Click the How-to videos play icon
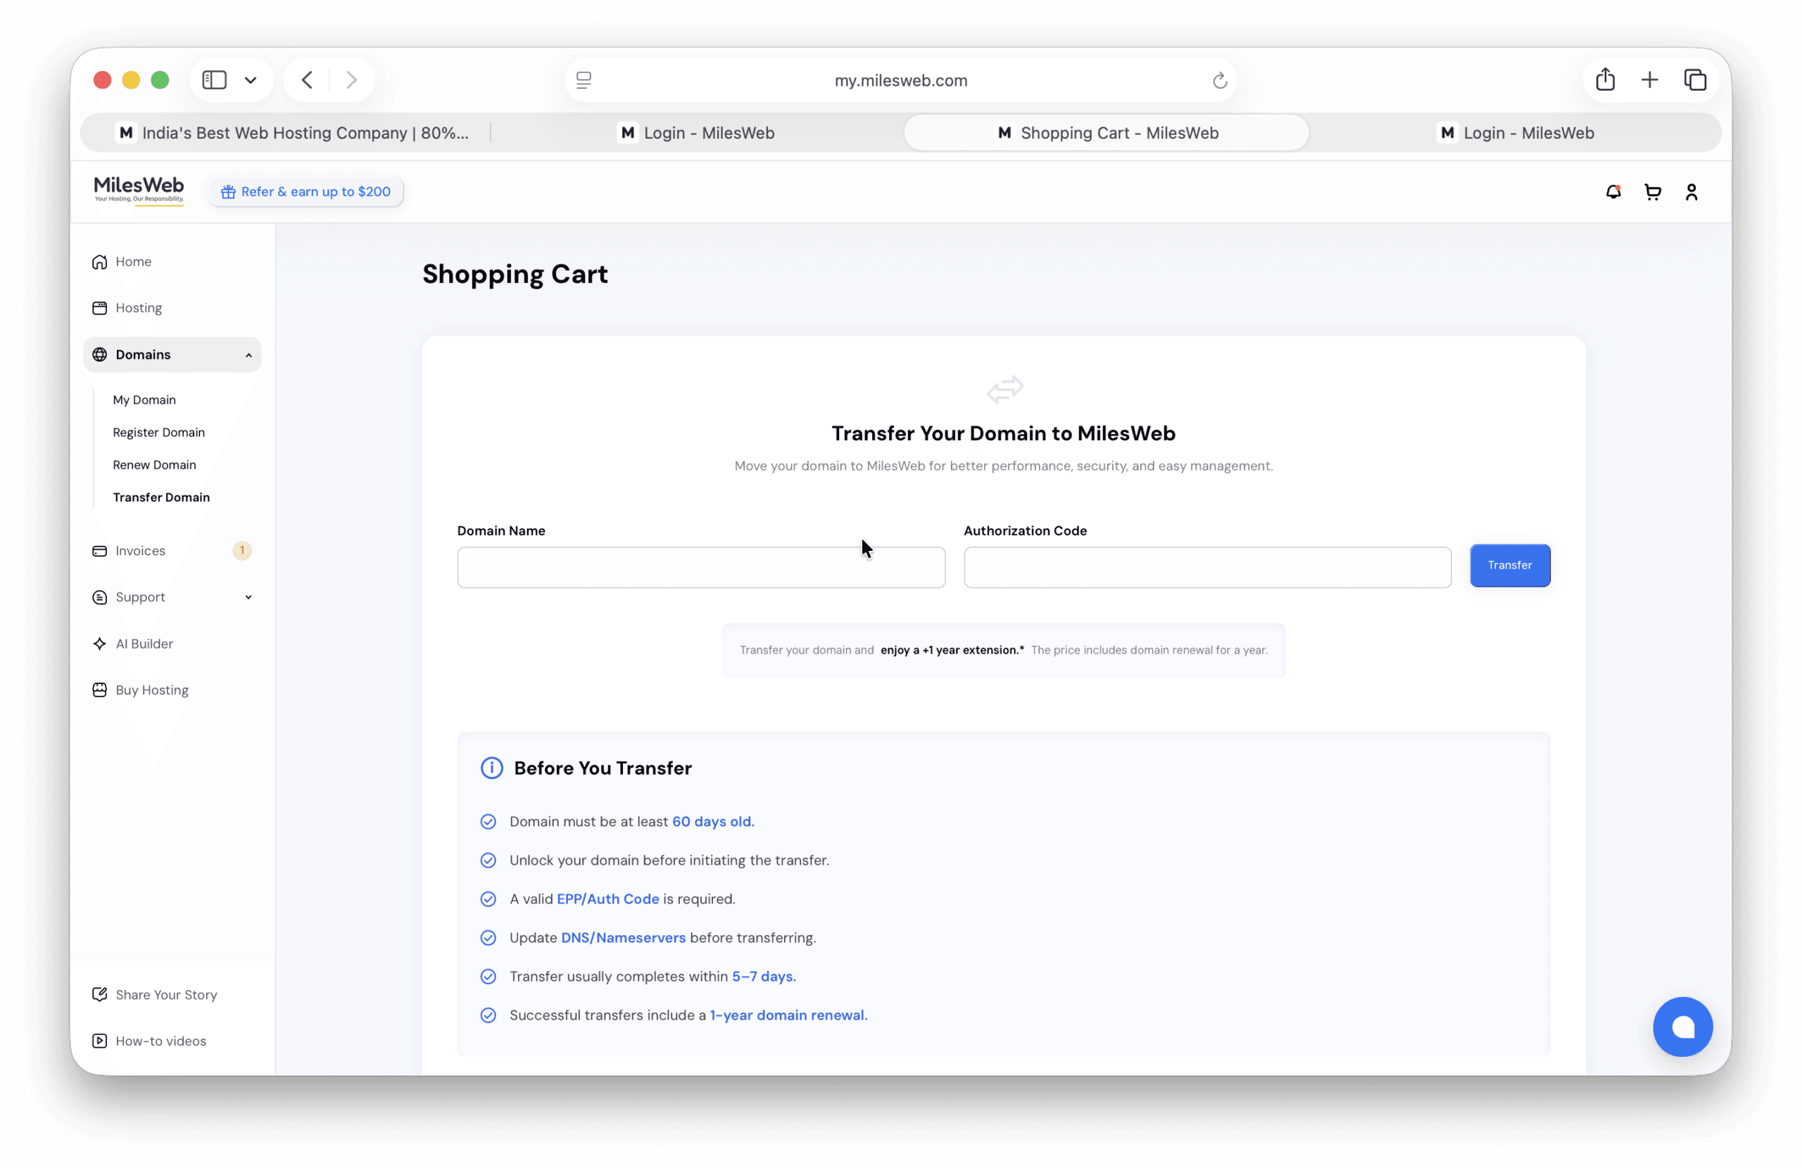 pyautogui.click(x=99, y=1041)
